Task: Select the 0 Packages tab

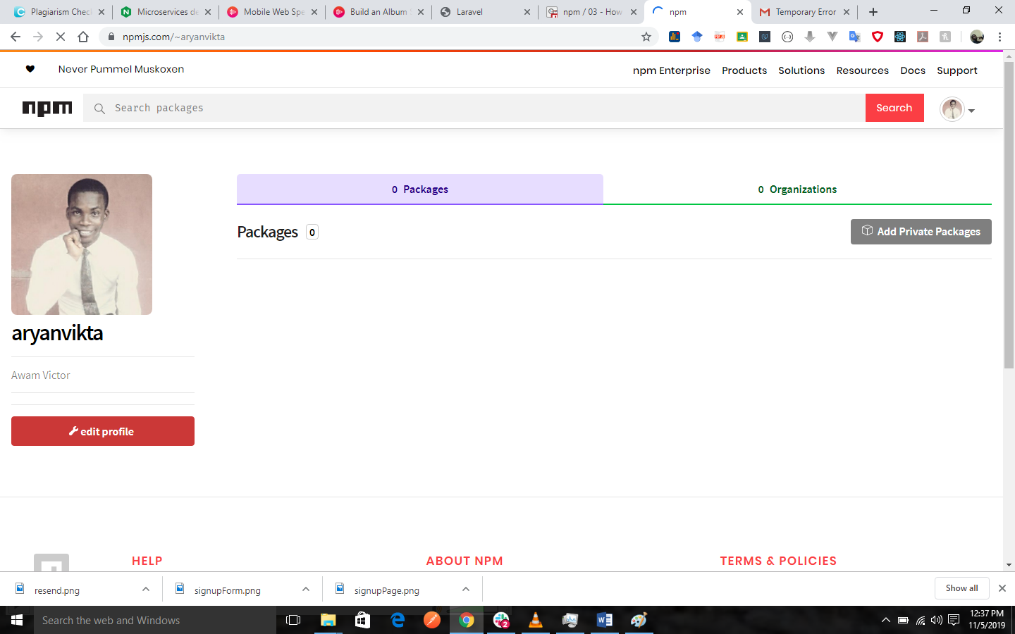Action: pos(420,189)
